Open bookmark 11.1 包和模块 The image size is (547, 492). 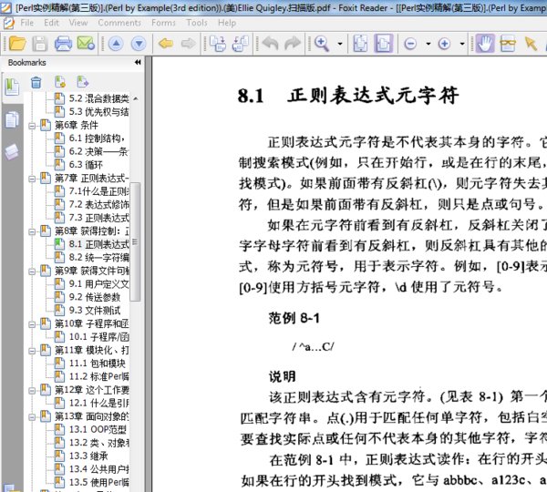(x=97, y=364)
